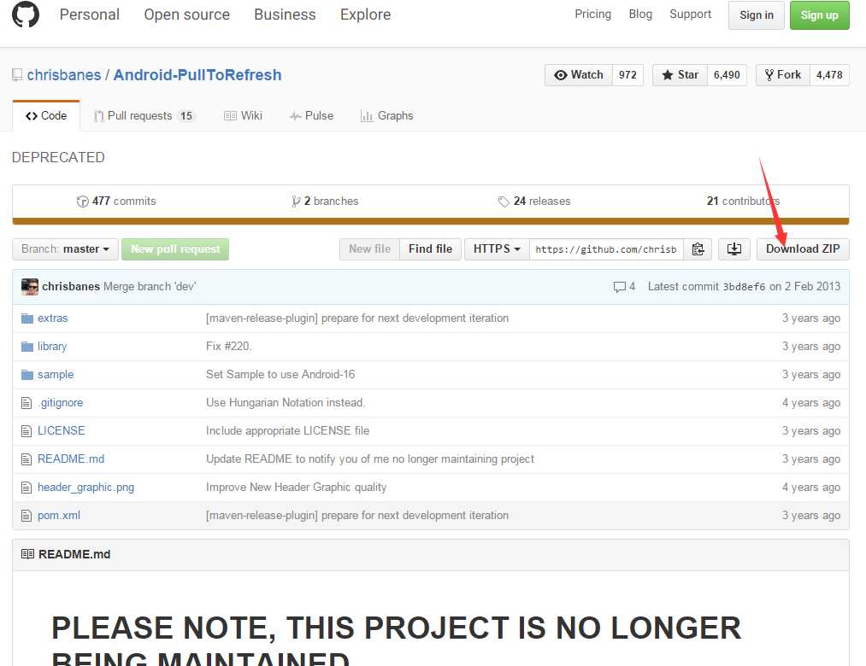866x666 pixels.
Task: Click the Sign in button
Action: pos(756,15)
